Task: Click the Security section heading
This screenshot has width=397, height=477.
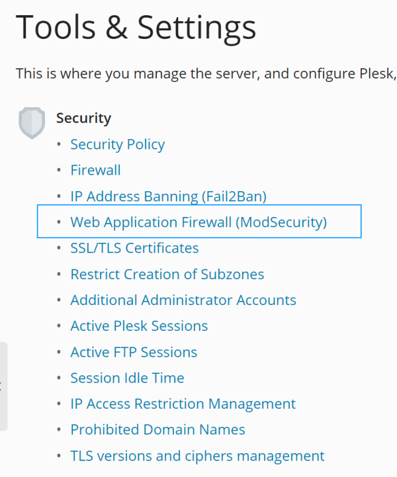Action: [83, 118]
